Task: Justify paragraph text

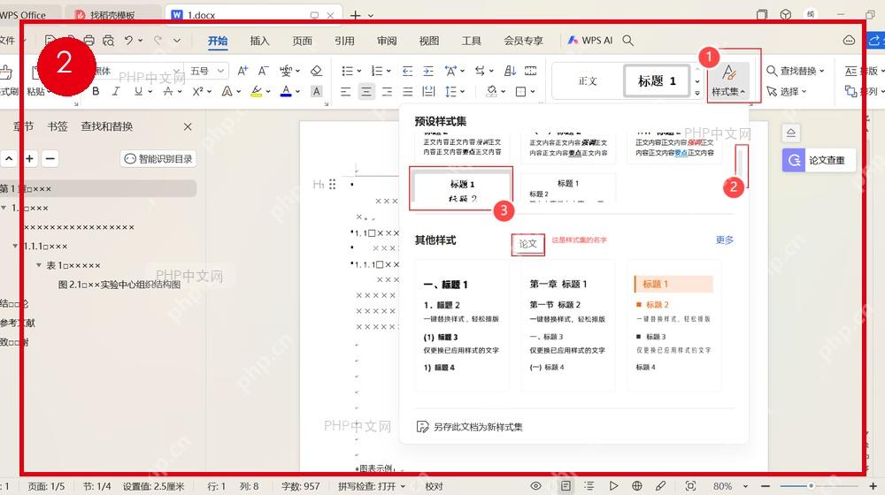Action: [407, 91]
